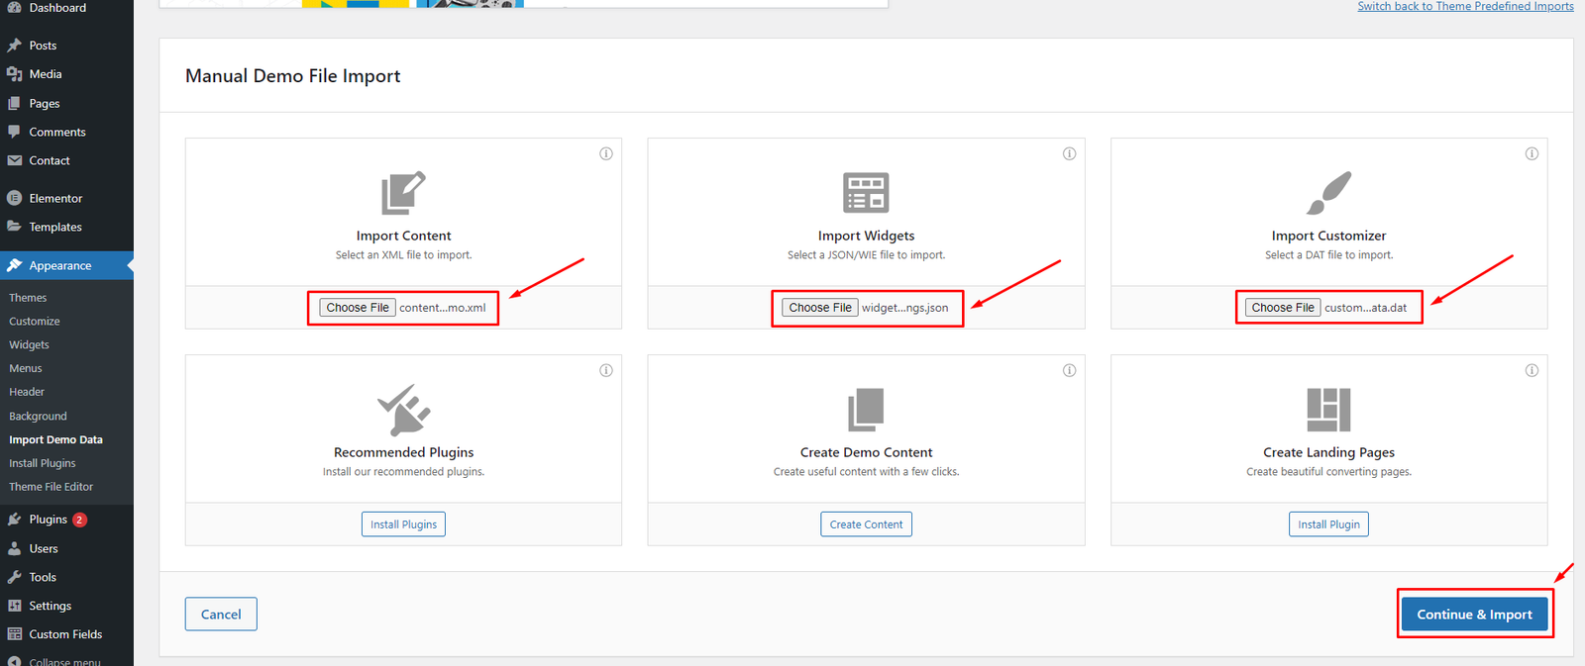1585x666 pixels.
Task: Collapse the admin sidebar menu
Action: [64, 661]
